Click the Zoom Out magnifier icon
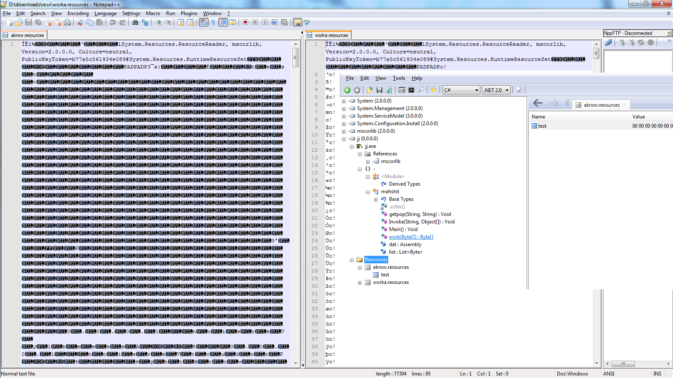This screenshot has height=378, width=673. tap(168, 22)
